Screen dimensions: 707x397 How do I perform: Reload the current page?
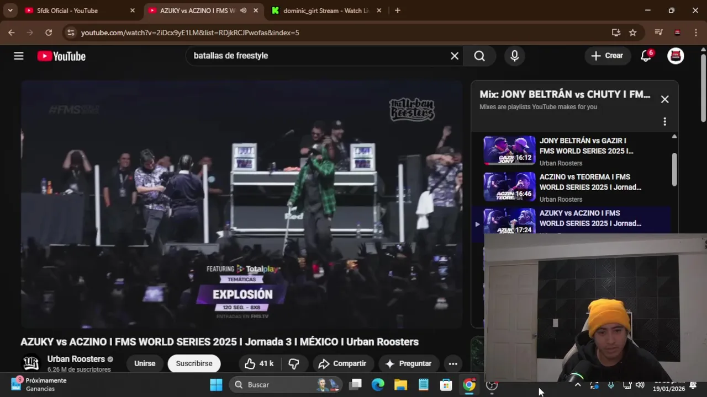(49, 33)
